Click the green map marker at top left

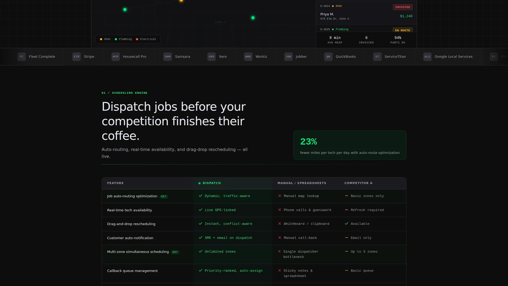(125, 10)
